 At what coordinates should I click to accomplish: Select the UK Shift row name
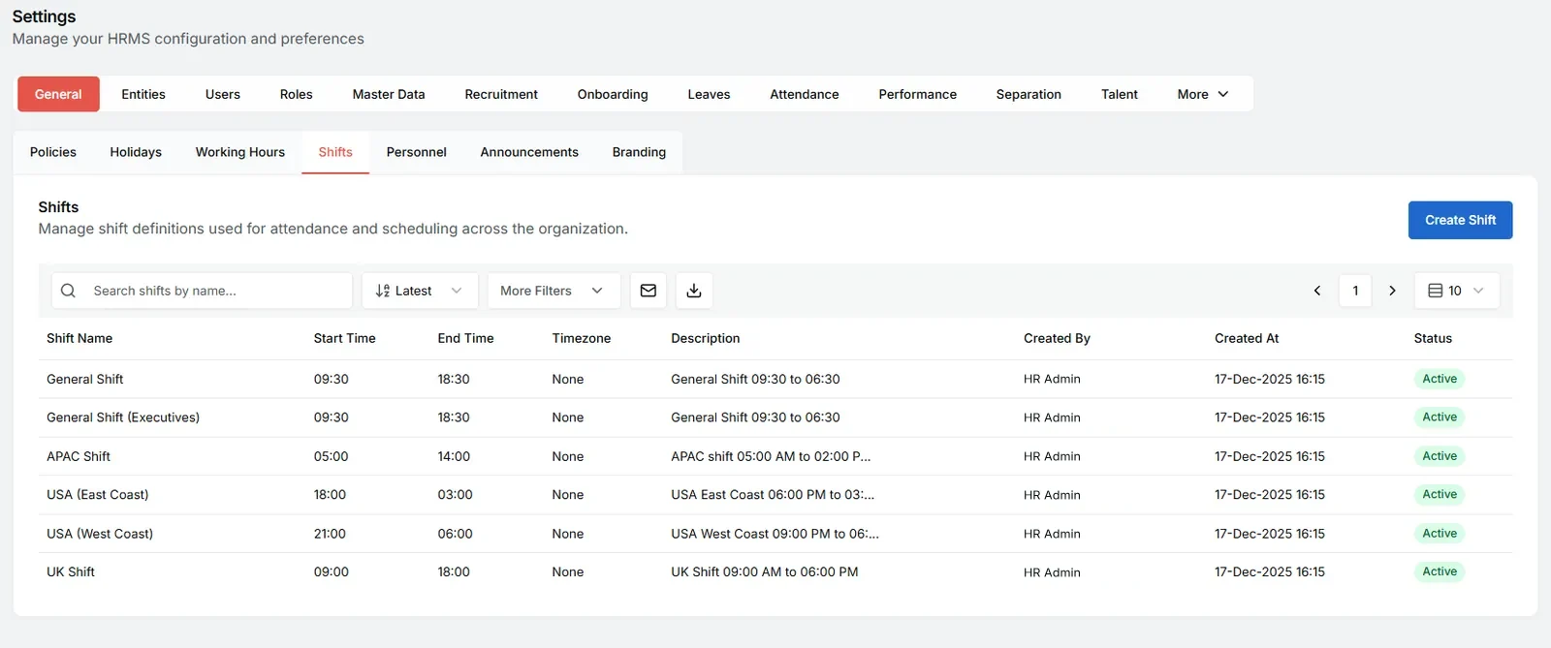[x=71, y=571]
